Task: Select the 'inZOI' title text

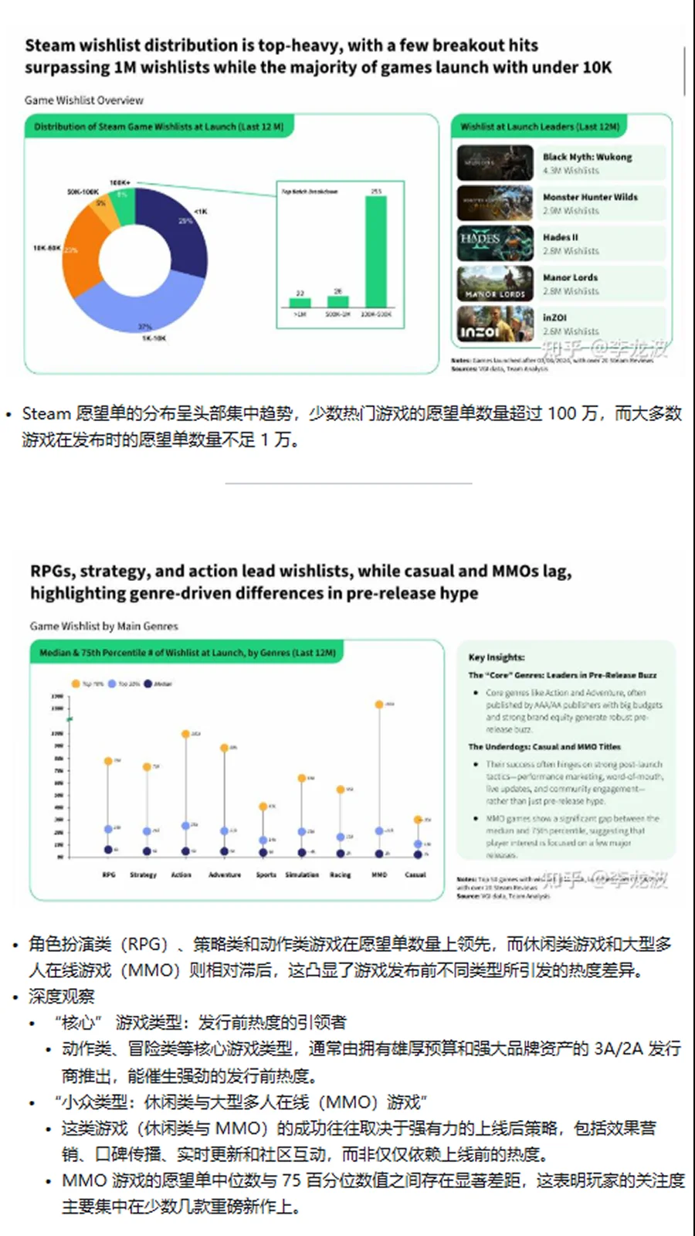Action: coord(554,317)
